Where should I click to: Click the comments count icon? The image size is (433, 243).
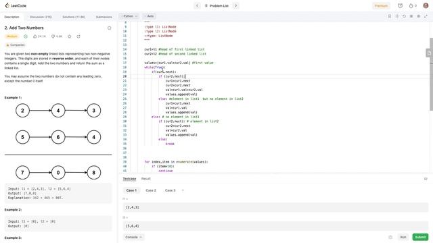(53, 36)
